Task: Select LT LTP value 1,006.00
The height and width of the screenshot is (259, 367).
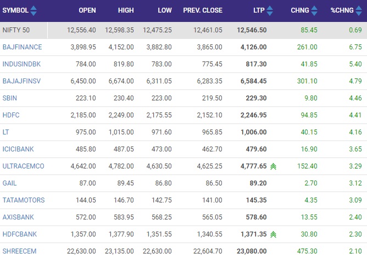Action: pos(254,132)
